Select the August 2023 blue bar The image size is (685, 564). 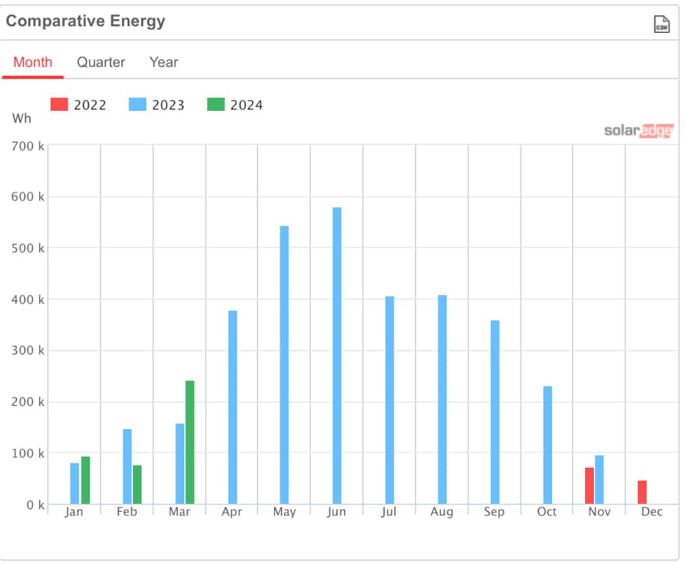pos(443,400)
